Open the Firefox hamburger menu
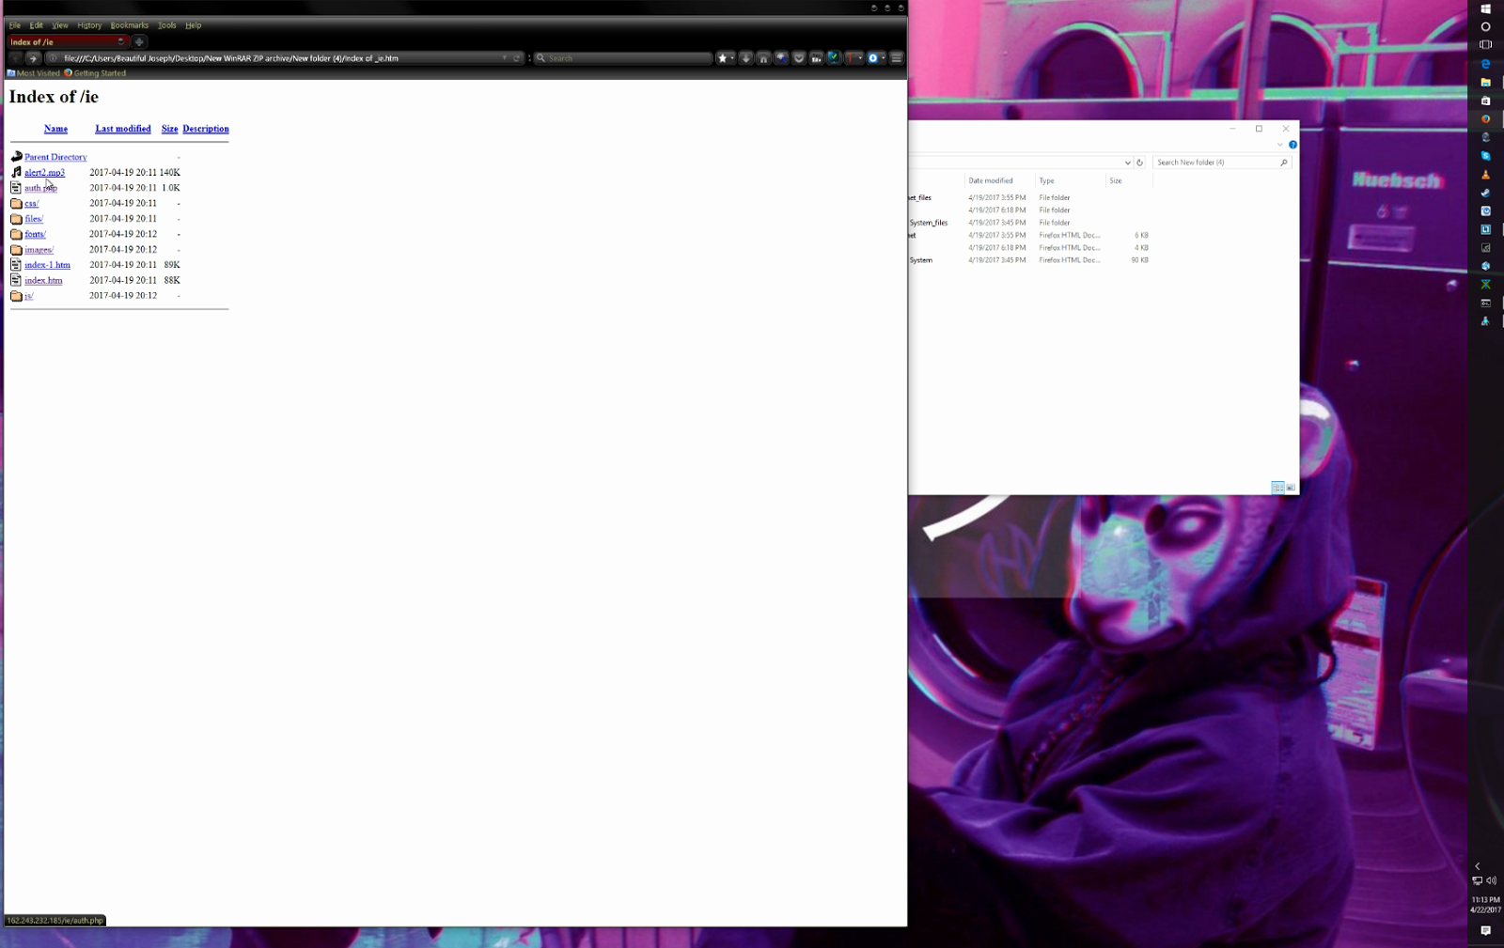The image size is (1504, 948). coord(897,58)
